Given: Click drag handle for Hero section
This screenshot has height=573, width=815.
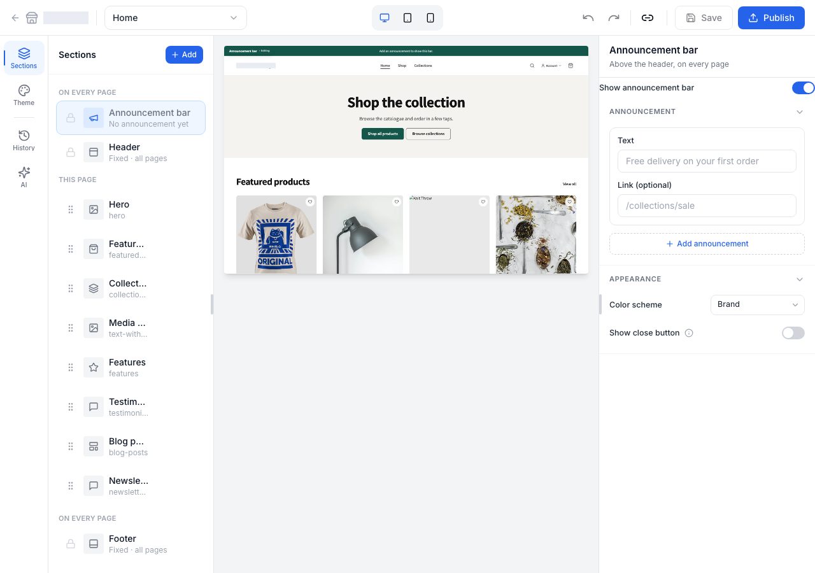Looking at the screenshot, I should tap(71, 209).
